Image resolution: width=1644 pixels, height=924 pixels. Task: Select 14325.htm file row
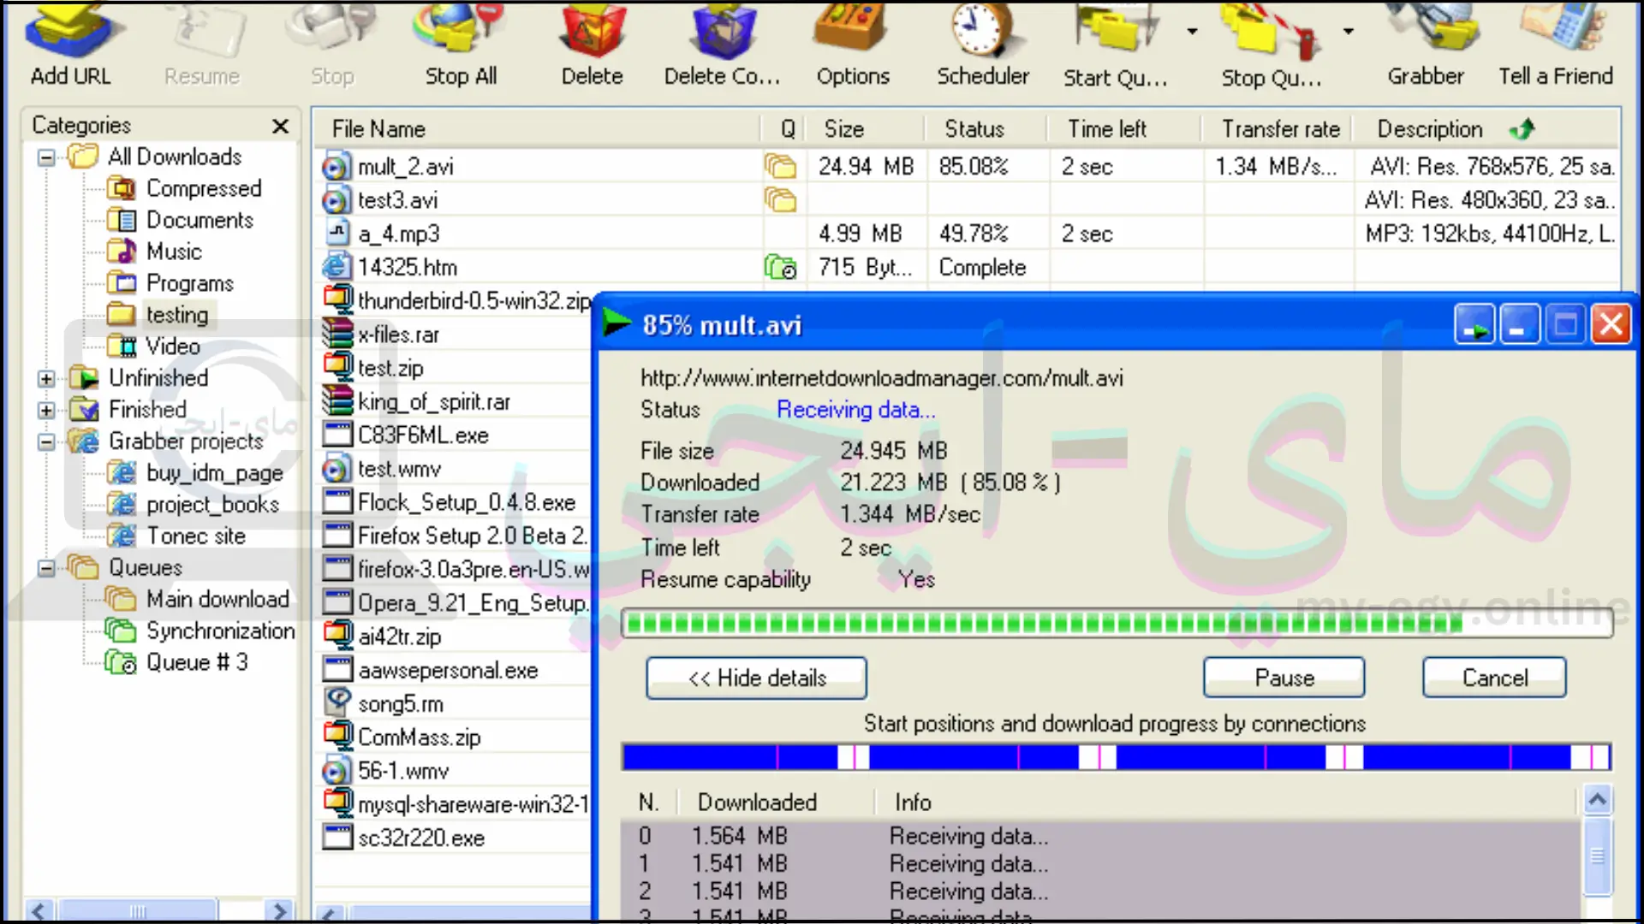point(968,267)
